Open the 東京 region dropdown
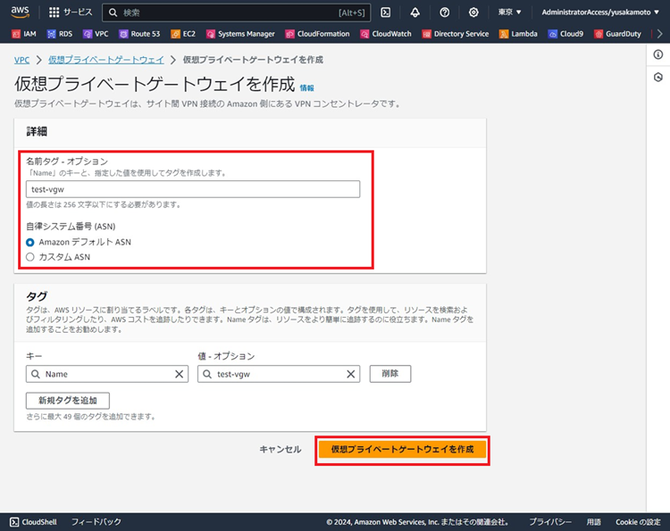 pyautogui.click(x=509, y=12)
